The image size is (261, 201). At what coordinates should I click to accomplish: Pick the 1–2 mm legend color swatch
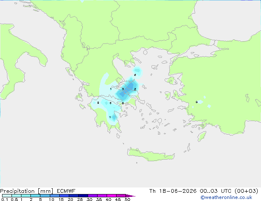pyautogui.click(x=26, y=196)
